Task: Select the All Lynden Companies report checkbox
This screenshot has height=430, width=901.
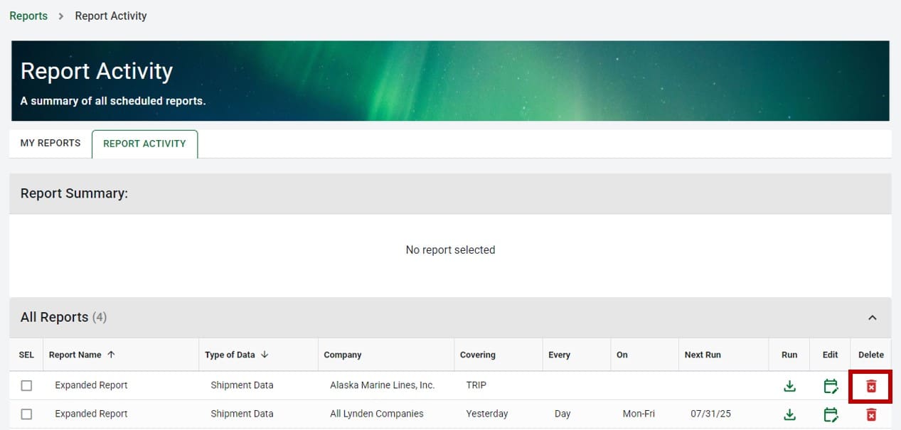Action: click(x=26, y=414)
